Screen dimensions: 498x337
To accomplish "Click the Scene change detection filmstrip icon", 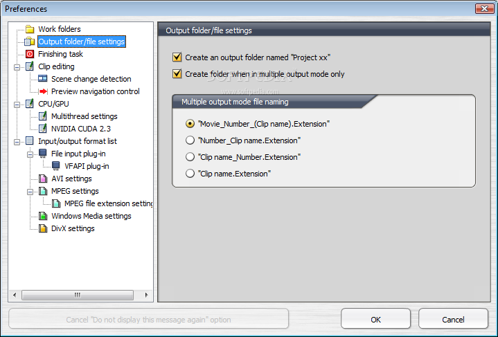I will (x=42, y=79).
